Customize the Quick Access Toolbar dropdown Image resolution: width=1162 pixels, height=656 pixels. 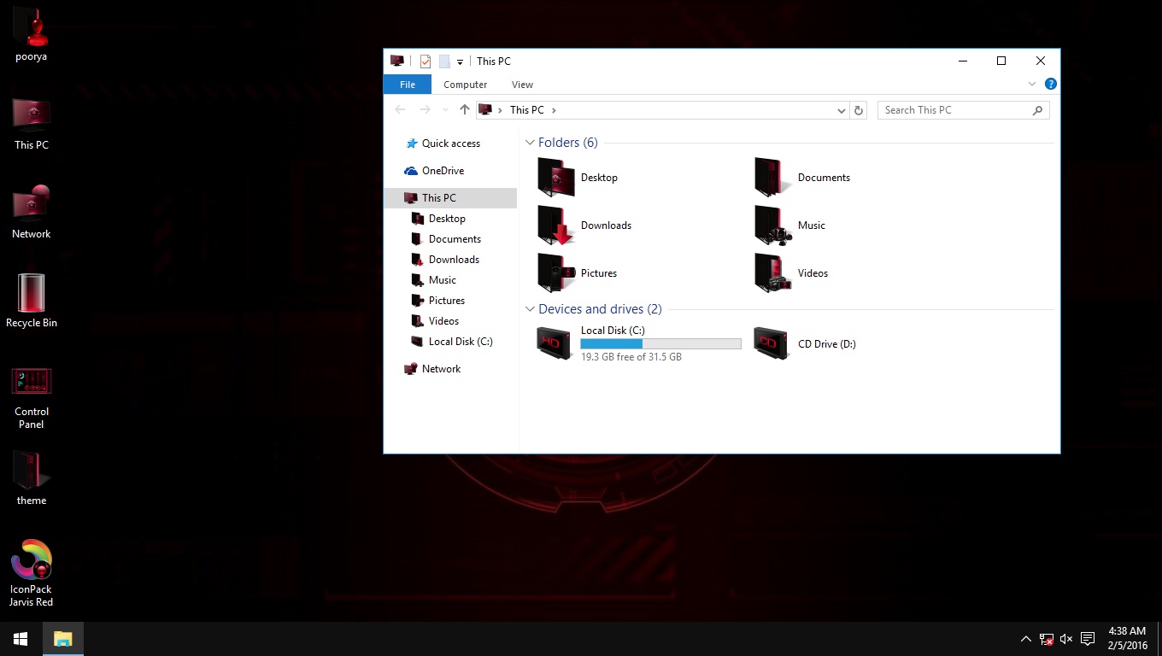(459, 61)
